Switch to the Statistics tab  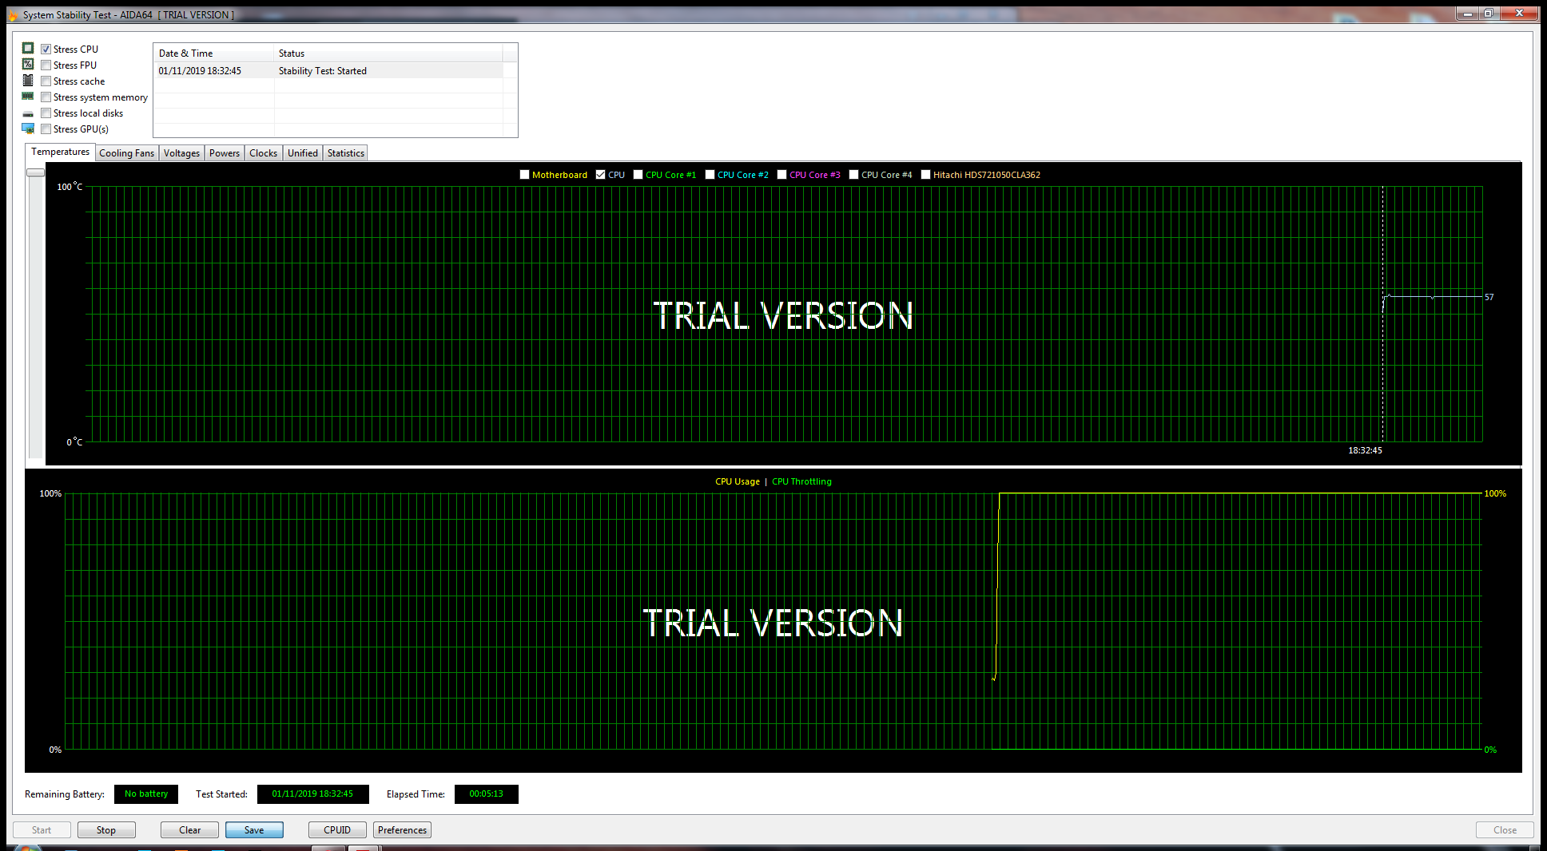pos(346,153)
